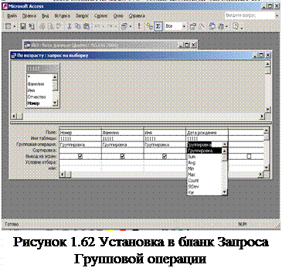
Task: Click the group operation dropdown arrow in Дата рождения column
Action: (x=225, y=144)
